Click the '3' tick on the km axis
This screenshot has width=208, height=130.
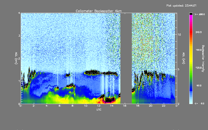click(x=19, y=36)
